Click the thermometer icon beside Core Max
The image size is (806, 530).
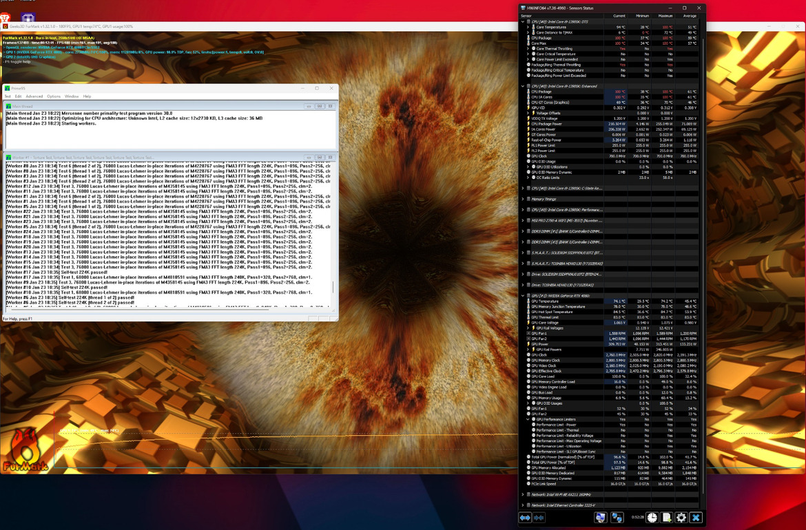point(528,43)
